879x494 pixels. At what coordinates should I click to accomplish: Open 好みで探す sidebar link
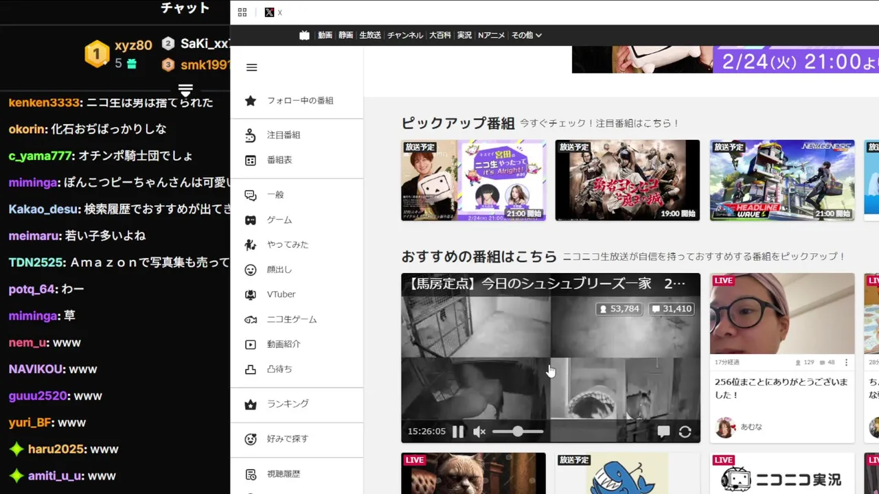[x=288, y=439]
